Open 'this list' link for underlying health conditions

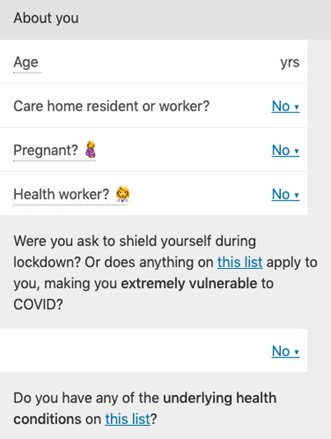[x=127, y=419]
